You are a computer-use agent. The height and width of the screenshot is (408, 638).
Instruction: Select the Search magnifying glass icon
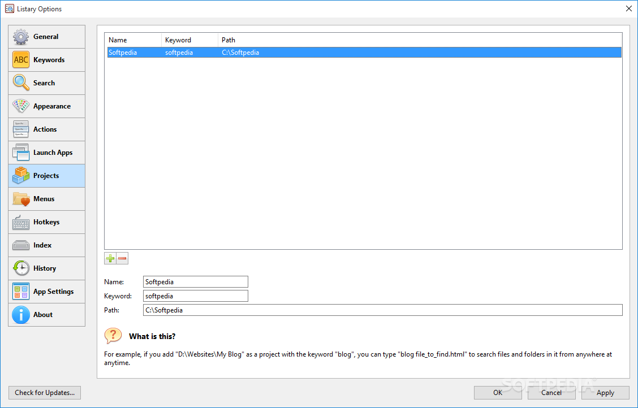[x=21, y=83]
